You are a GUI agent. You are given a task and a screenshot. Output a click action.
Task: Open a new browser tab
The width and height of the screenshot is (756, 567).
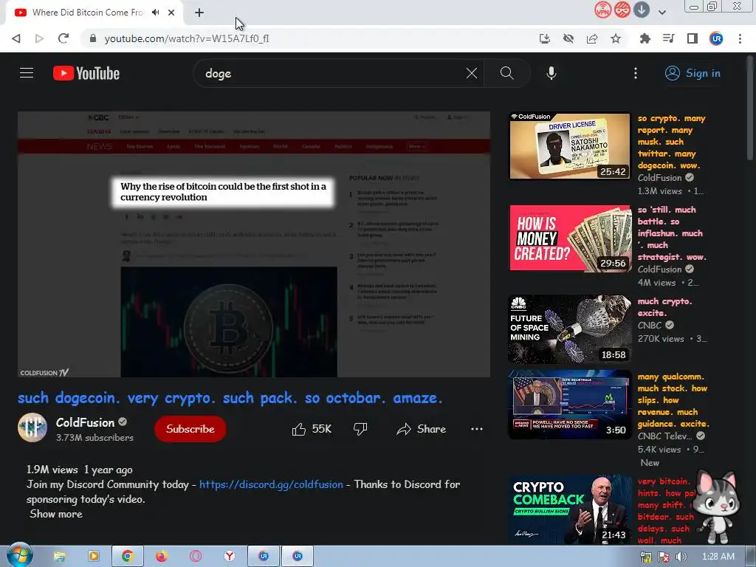click(199, 13)
